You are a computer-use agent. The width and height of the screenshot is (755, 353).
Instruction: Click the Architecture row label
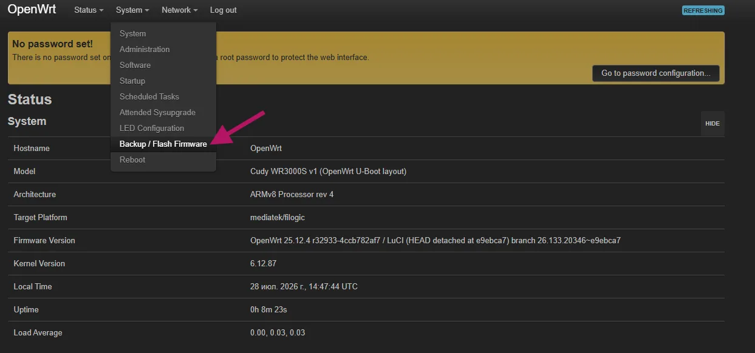35,195
